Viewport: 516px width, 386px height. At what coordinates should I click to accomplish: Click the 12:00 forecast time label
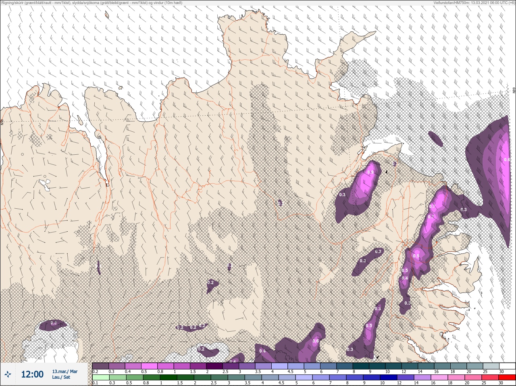(32, 375)
